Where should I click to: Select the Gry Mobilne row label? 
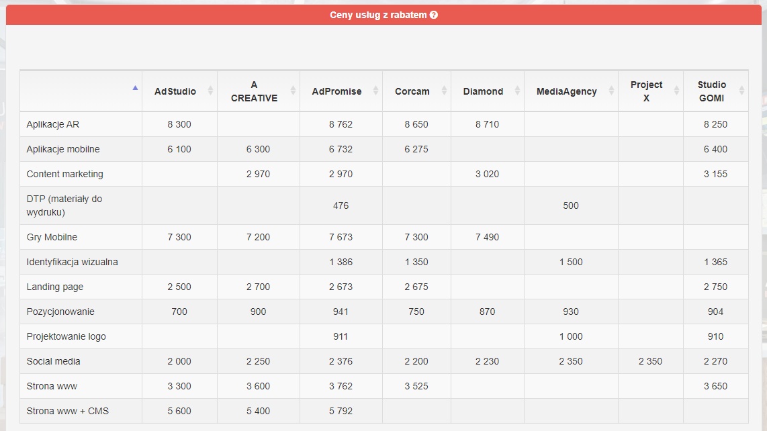click(52, 237)
